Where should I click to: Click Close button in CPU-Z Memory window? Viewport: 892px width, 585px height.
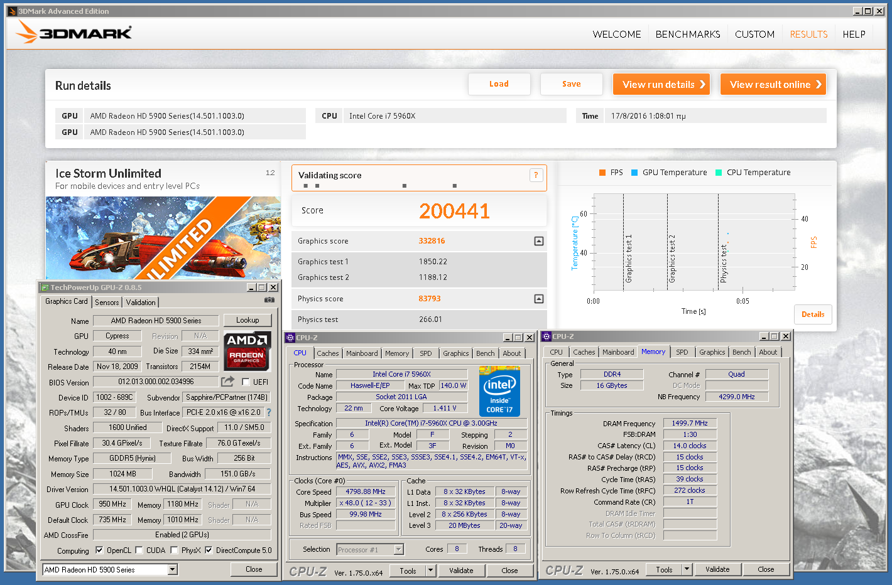tap(766, 569)
